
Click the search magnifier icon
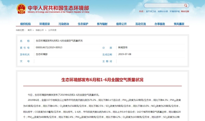tap(186, 5)
